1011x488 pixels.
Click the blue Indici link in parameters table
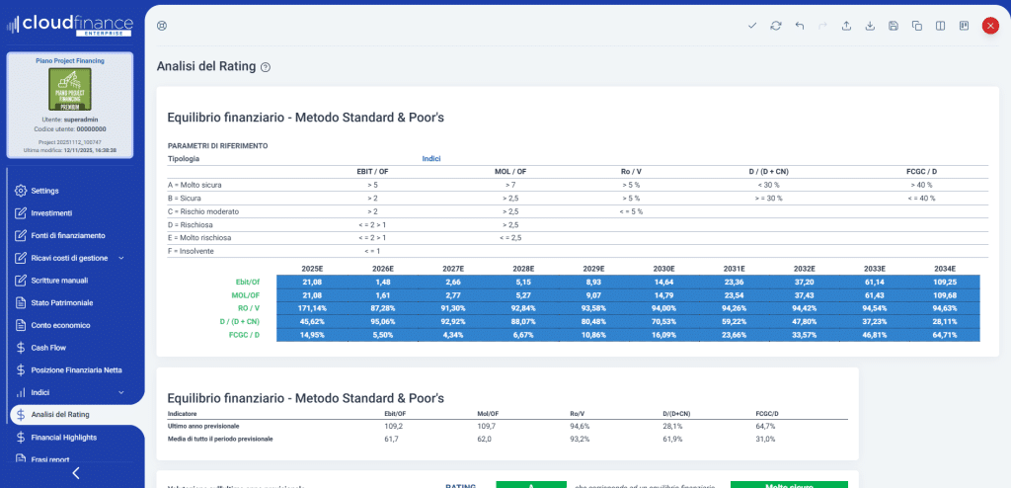(x=430, y=158)
